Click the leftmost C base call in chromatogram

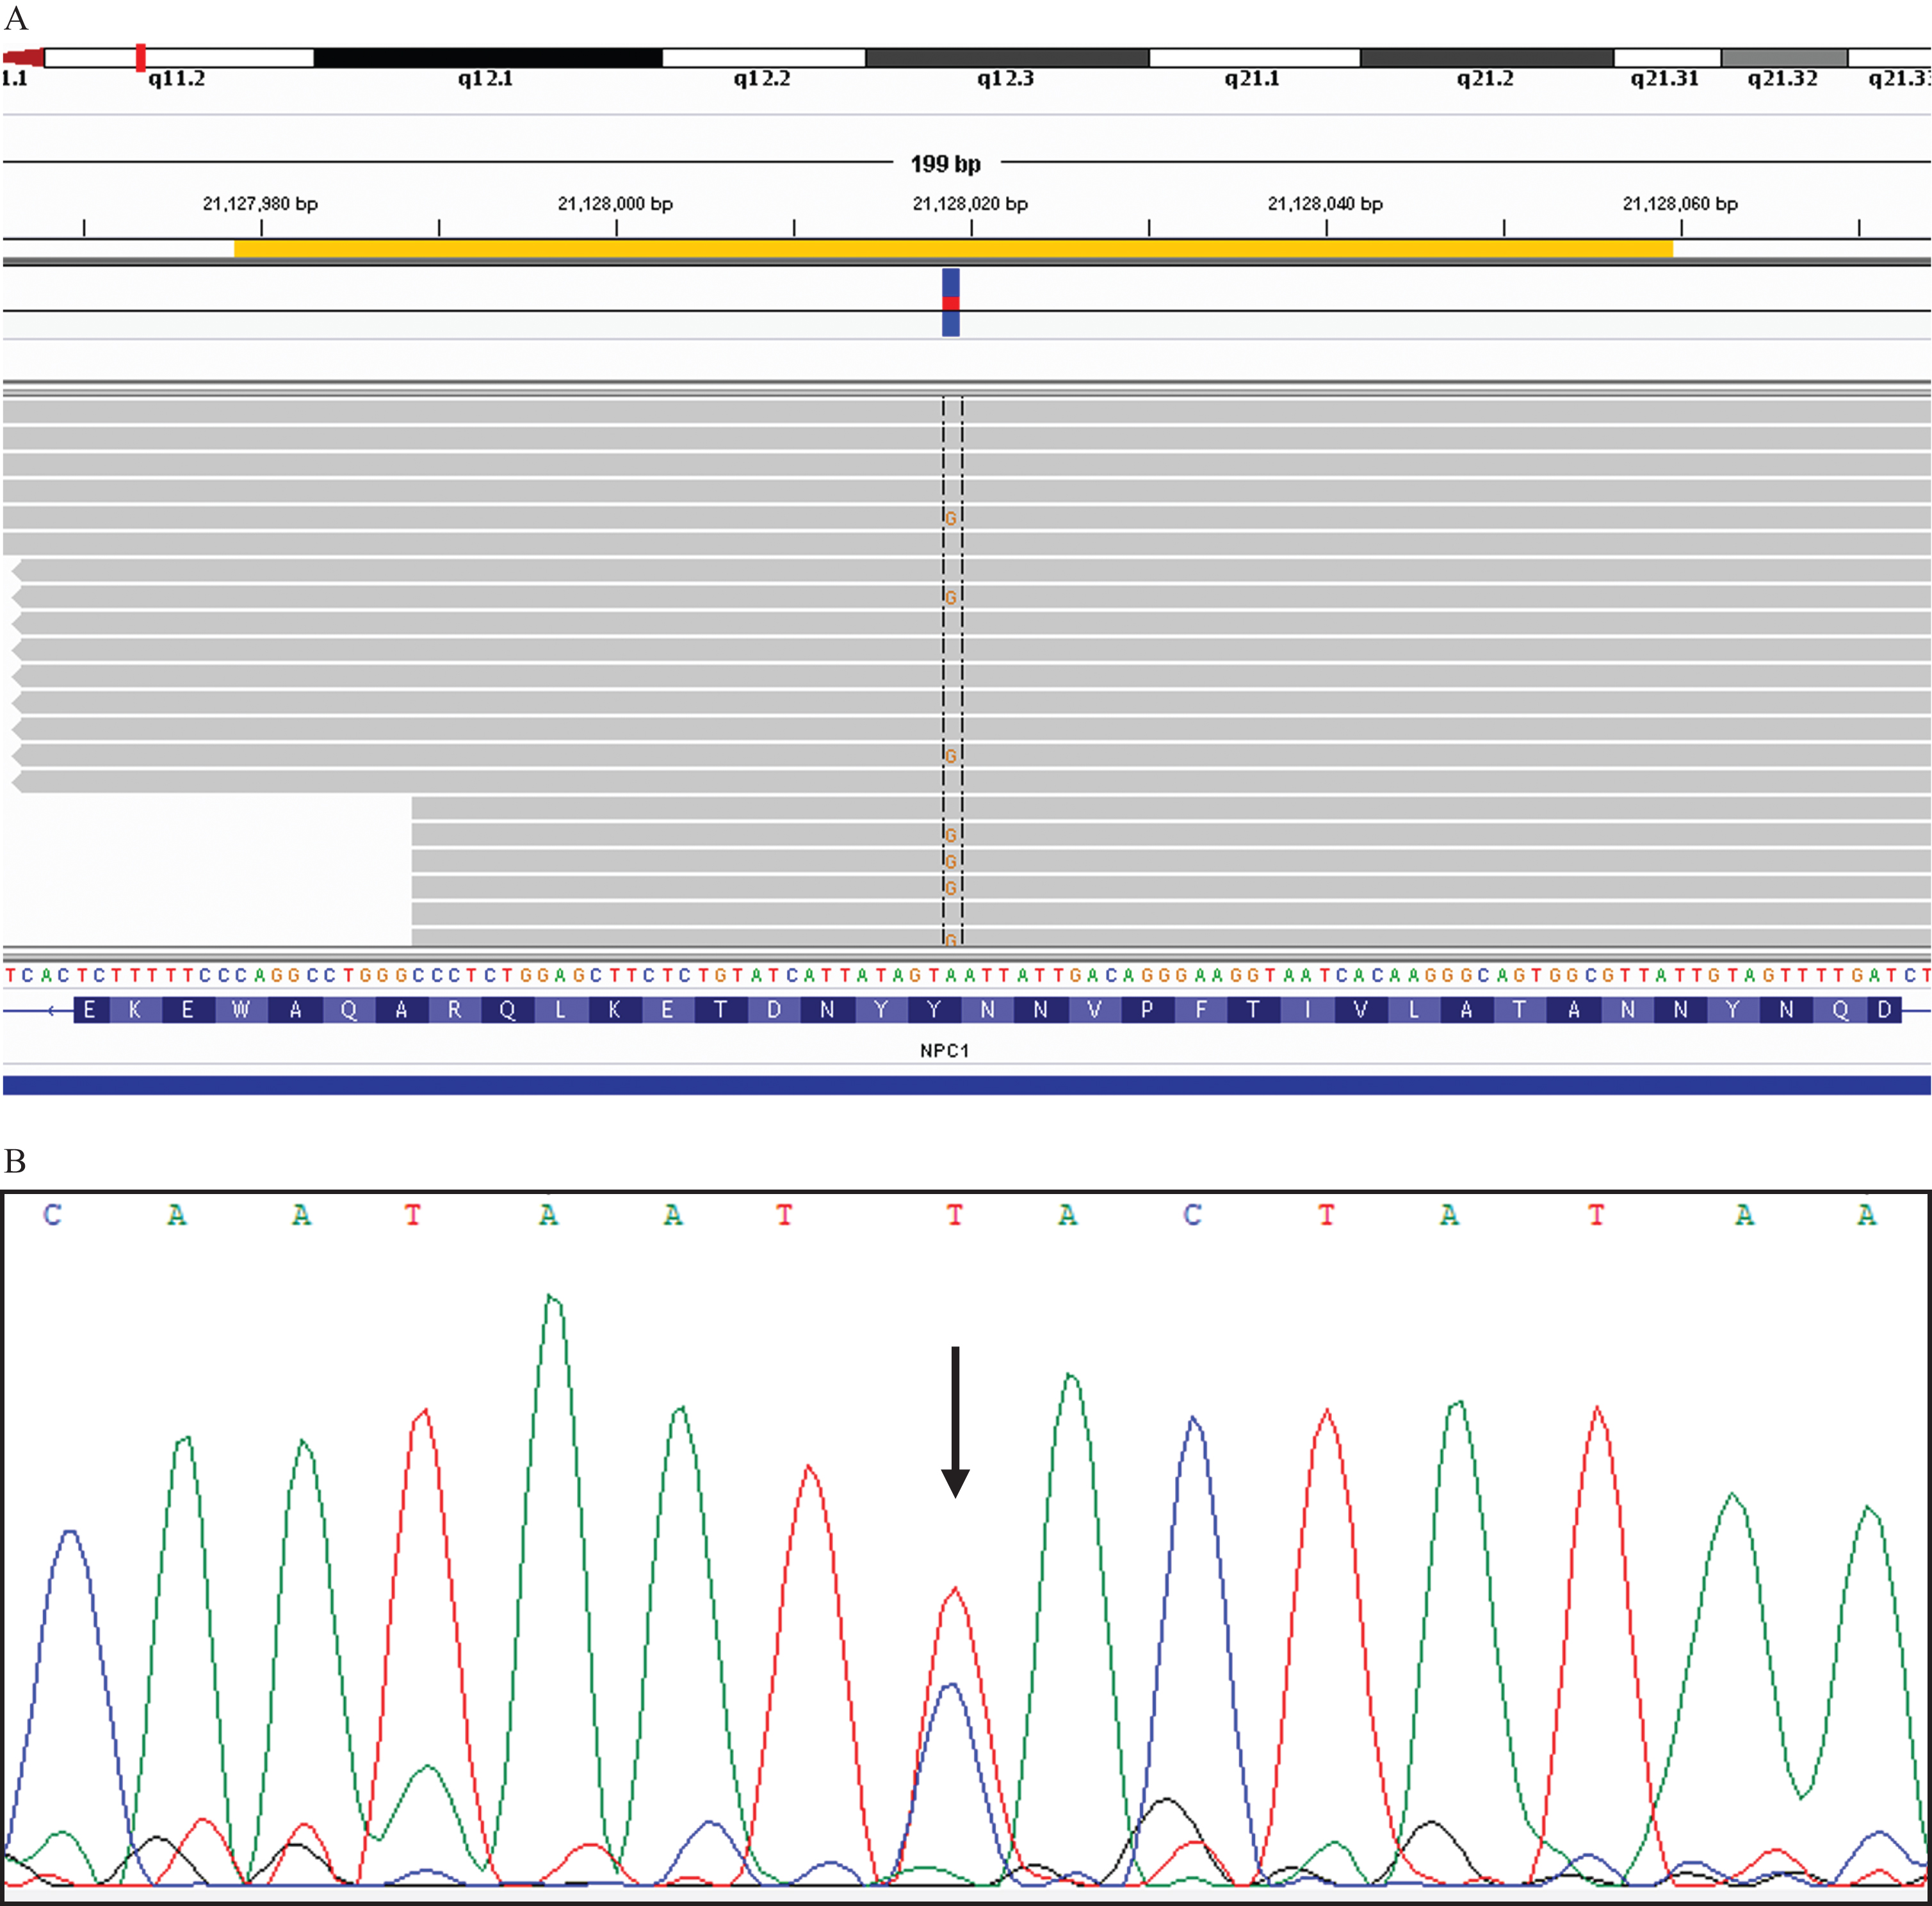click(x=52, y=1215)
